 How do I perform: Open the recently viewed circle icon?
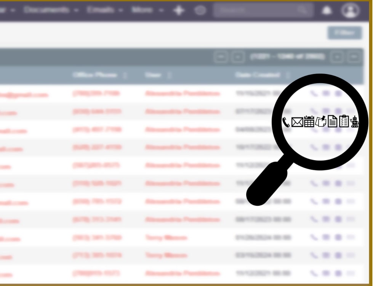[x=200, y=10]
